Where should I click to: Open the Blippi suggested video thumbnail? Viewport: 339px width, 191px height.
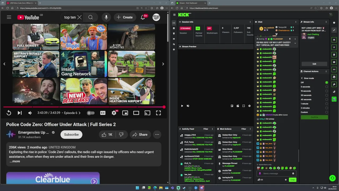click(83, 37)
